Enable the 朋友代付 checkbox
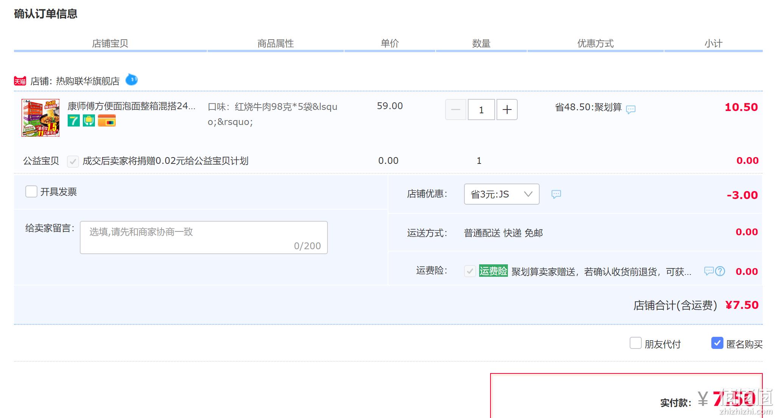776x418 pixels. click(636, 343)
